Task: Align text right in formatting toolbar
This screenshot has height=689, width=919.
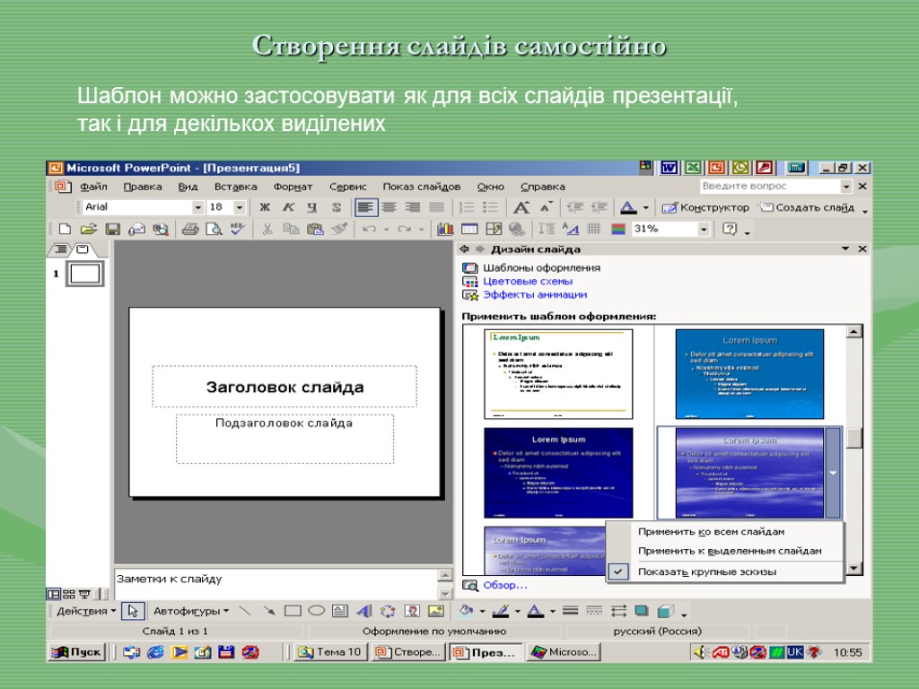Action: (x=413, y=207)
